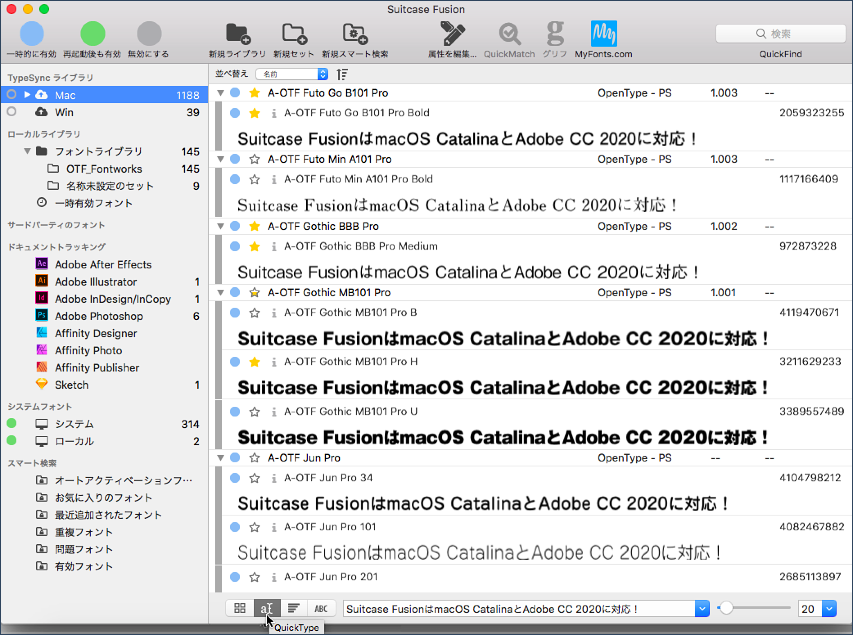Open font size 20 dropdown
This screenshot has height=635, width=853.
829,609
